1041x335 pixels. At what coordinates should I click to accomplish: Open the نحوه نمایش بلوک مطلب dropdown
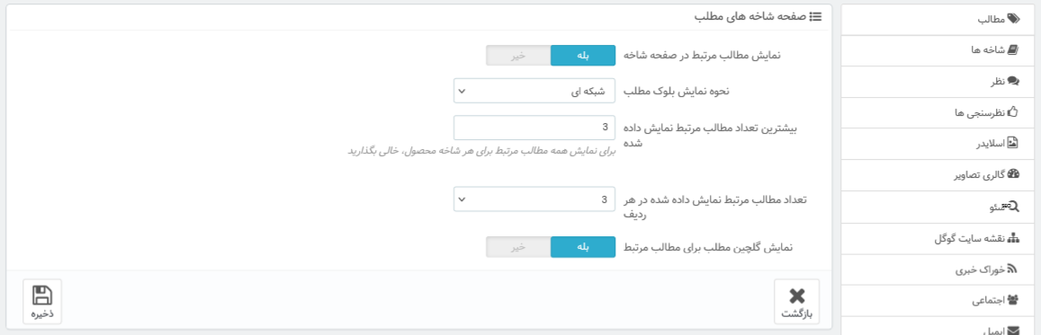(534, 92)
